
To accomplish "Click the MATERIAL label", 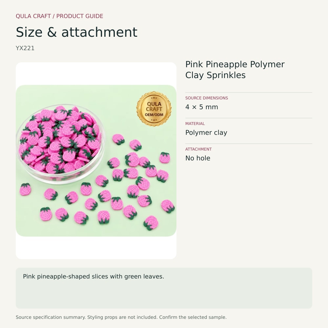I will 195,124.
